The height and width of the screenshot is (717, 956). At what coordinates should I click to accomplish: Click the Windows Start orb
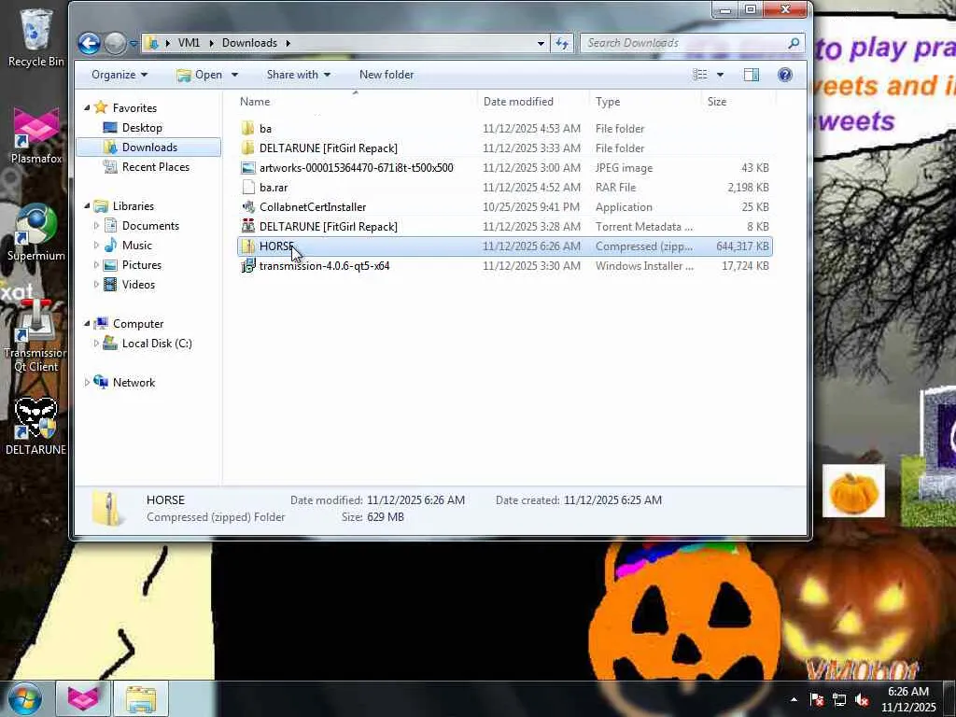pos(24,698)
